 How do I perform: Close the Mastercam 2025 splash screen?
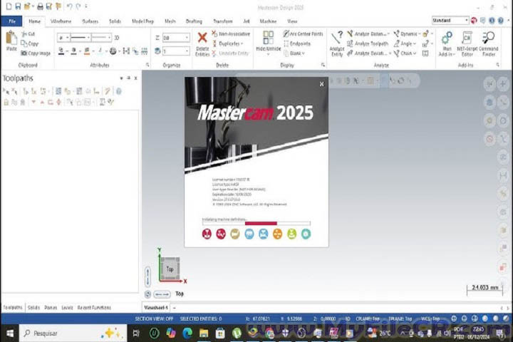[321, 84]
